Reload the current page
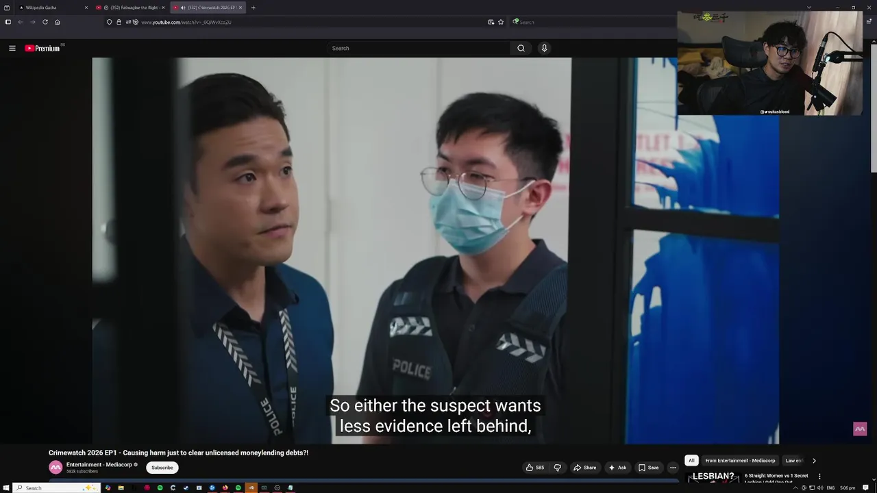Image resolution: width=877 pixels, height=493 pixels. click(x=45, y=22)
